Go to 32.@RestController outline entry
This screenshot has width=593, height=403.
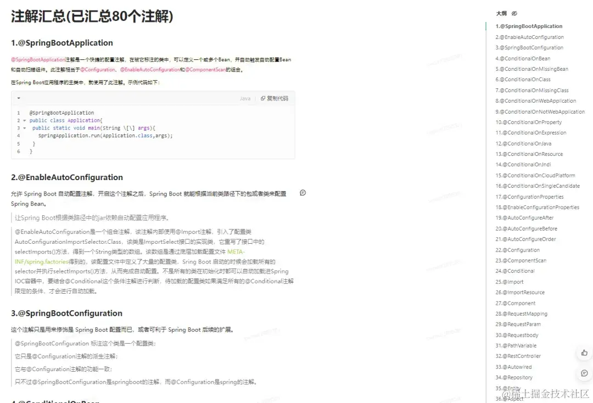[518, 356]
